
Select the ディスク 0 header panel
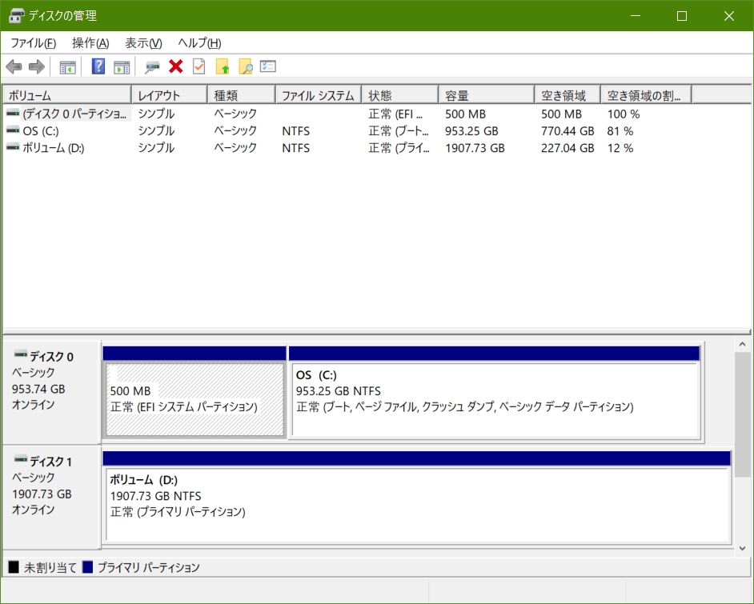coord(51,393)
